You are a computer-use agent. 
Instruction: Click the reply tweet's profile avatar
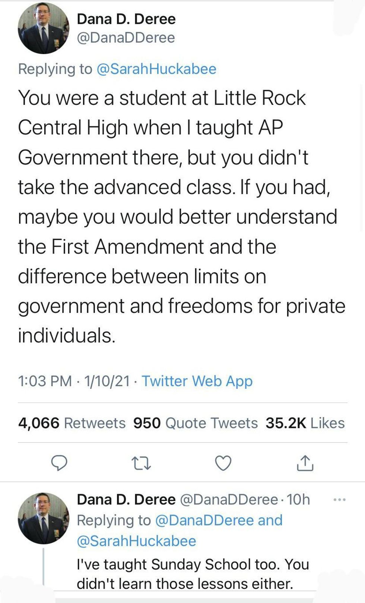[x=44, y=518]
